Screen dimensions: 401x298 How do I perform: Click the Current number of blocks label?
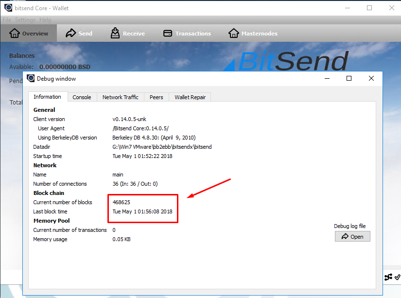point(63,202)
